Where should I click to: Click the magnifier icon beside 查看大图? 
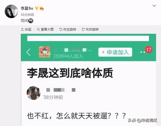click(x=38, y=30)
